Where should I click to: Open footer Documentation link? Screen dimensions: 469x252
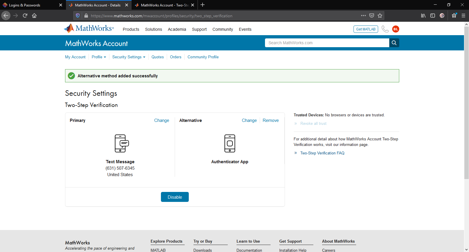coord(249,250)
